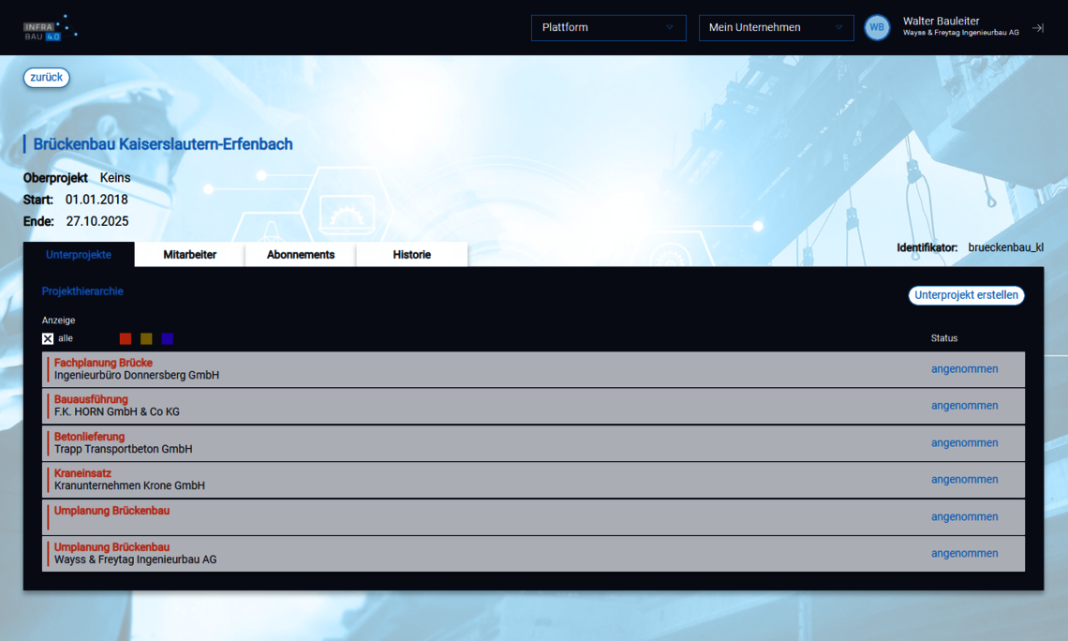Click the Status column header
Screen dimensions: 1068x641
click(944, 338)
